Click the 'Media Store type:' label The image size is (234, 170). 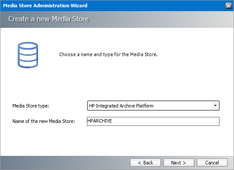pos(31,106)
